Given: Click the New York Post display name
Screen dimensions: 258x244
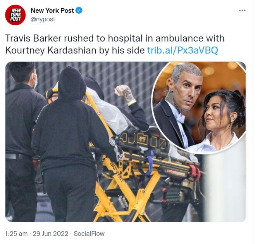Looking at the screenshot, I should coord(52,10).
